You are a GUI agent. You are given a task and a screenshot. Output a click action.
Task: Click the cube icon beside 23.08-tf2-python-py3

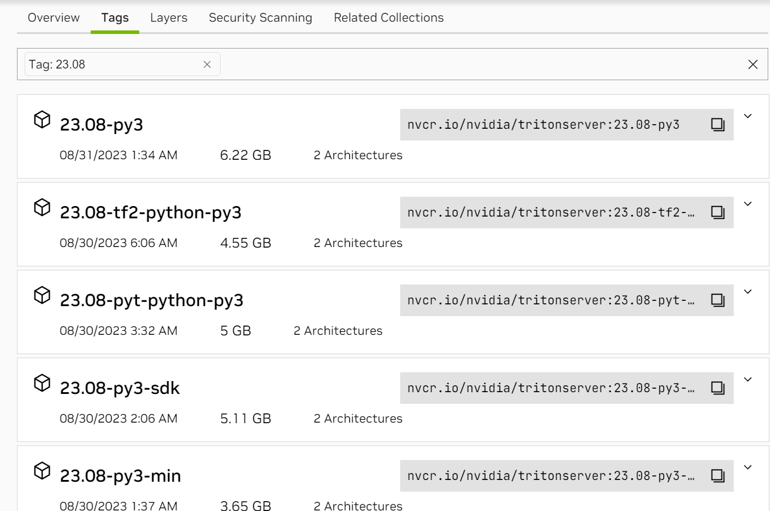pos(43,208)
